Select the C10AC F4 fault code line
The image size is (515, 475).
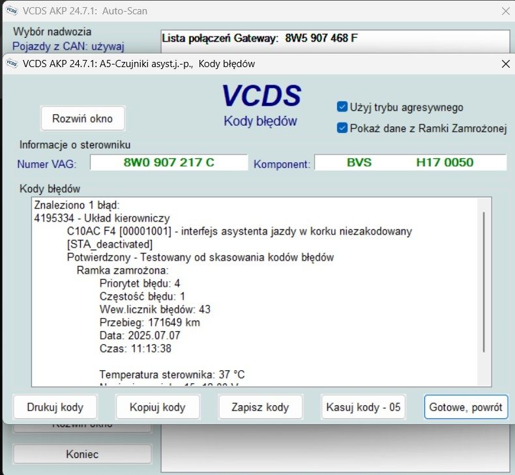(239, 231)
